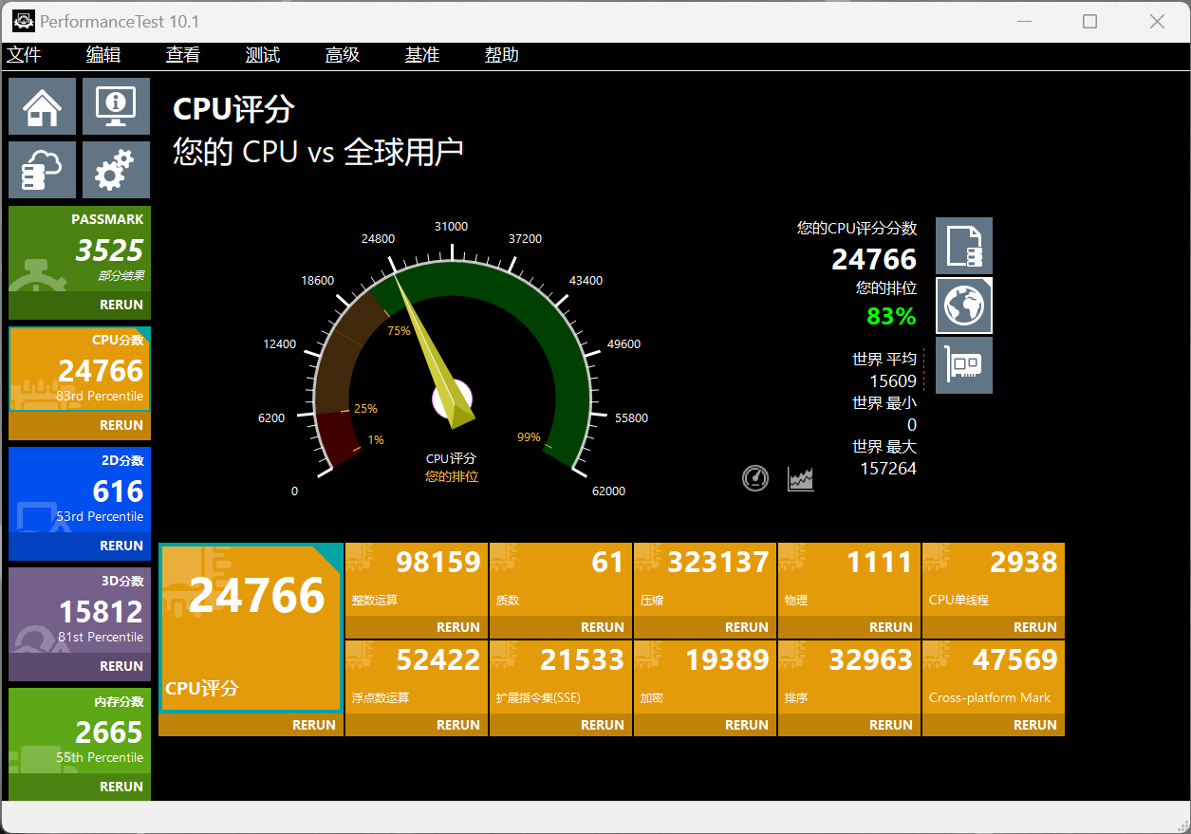Rerun the large CPU评分 tile
Image resolution: width=1191 pixels, height=834 pixels.
(x=314, y=726)
